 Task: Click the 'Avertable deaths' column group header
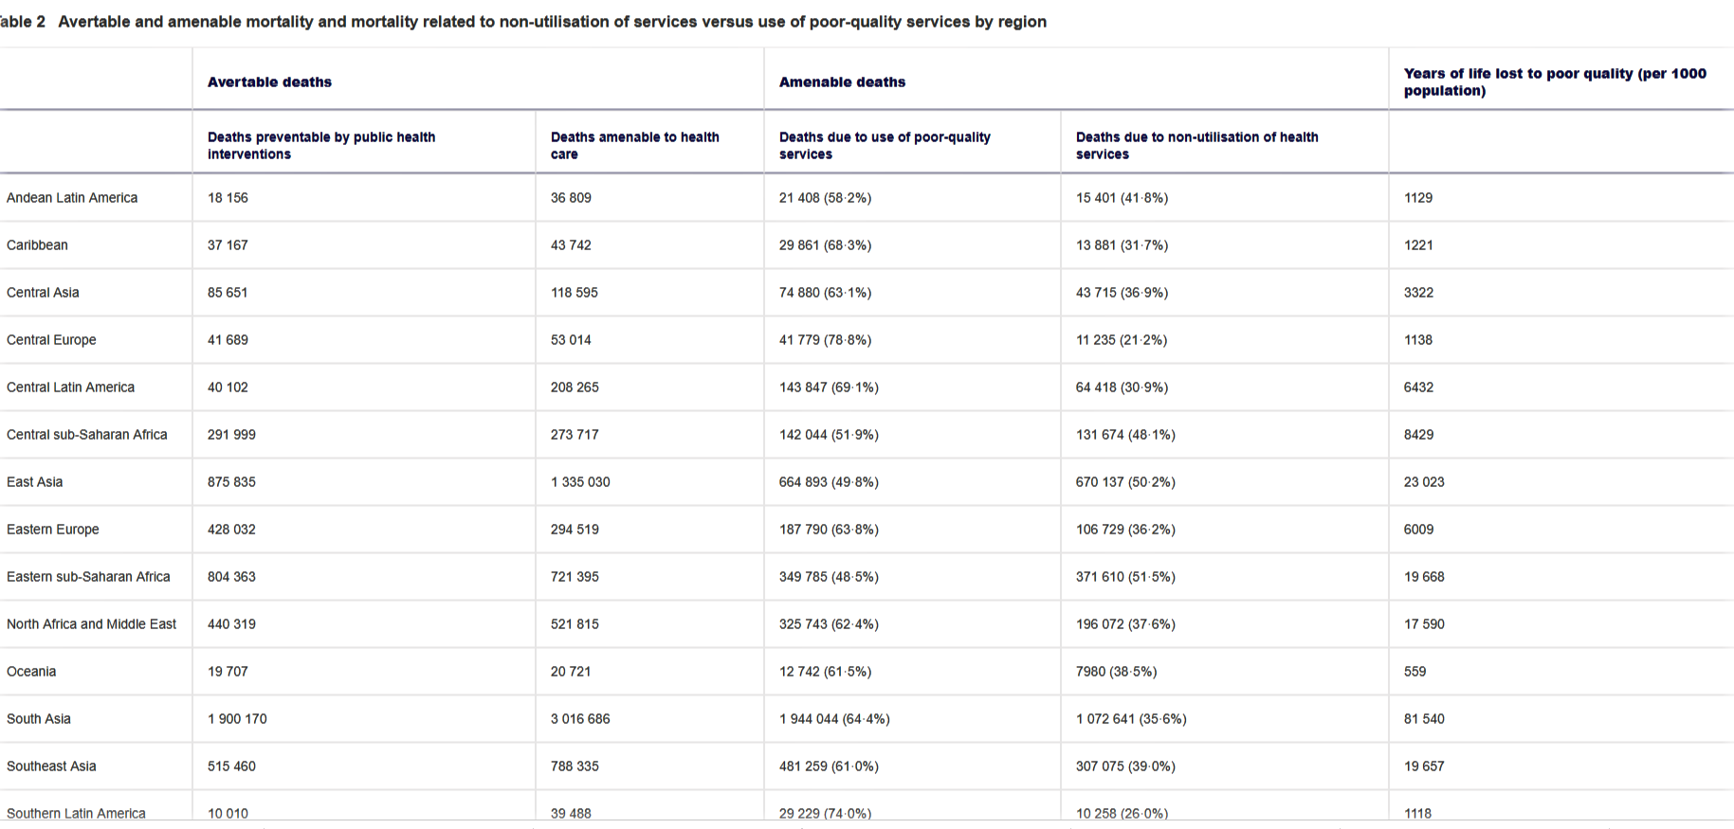(x=269, y=82)
